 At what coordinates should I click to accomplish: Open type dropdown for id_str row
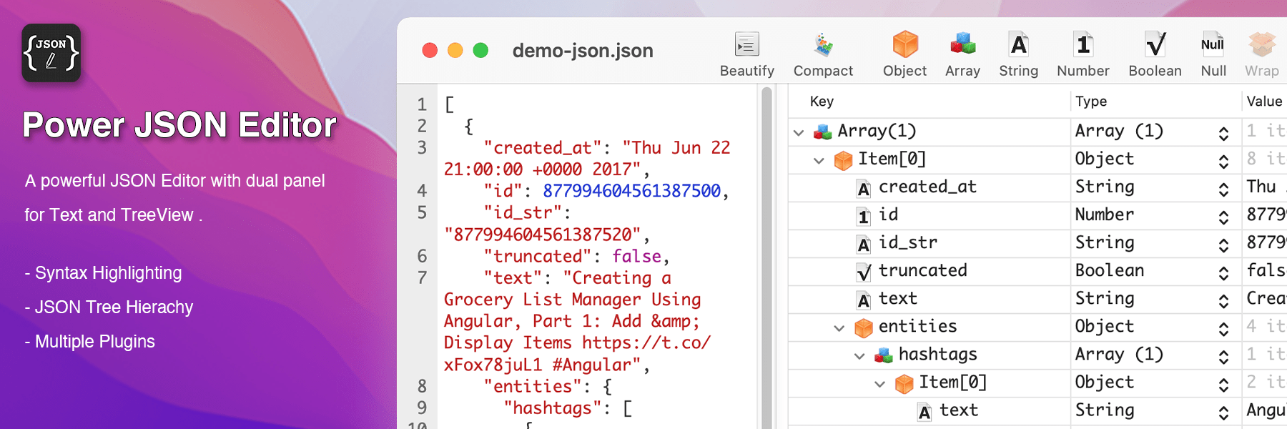[1223, 245]
